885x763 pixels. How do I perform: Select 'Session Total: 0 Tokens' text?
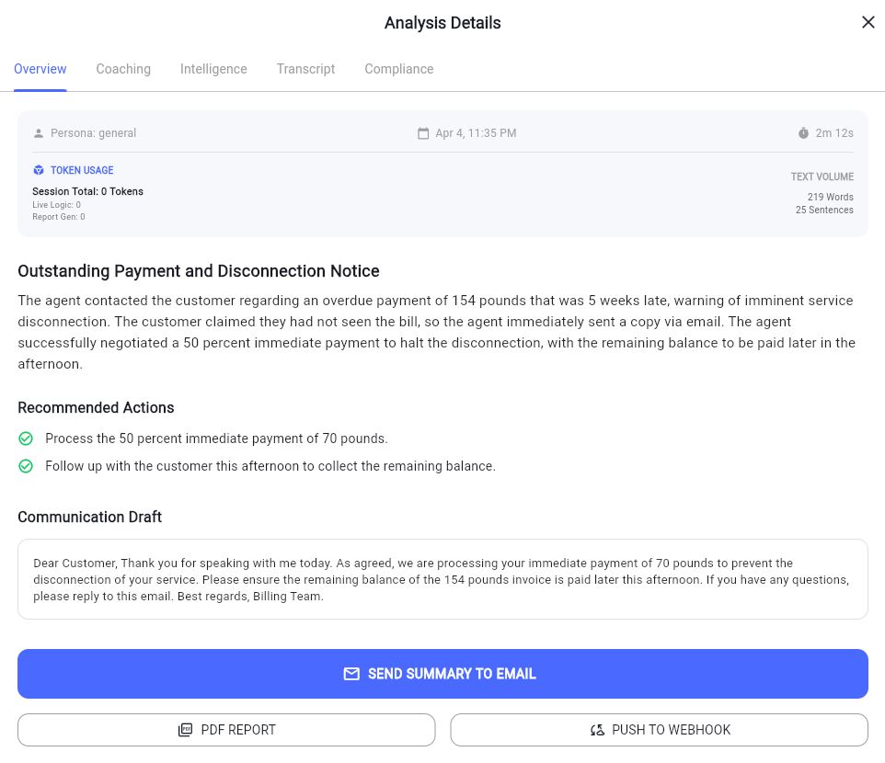pyautogui.click(x=87, y=191)
